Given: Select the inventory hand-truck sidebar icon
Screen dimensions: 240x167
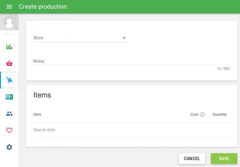Looking at the screenshot, I should [x=9, y=80].
